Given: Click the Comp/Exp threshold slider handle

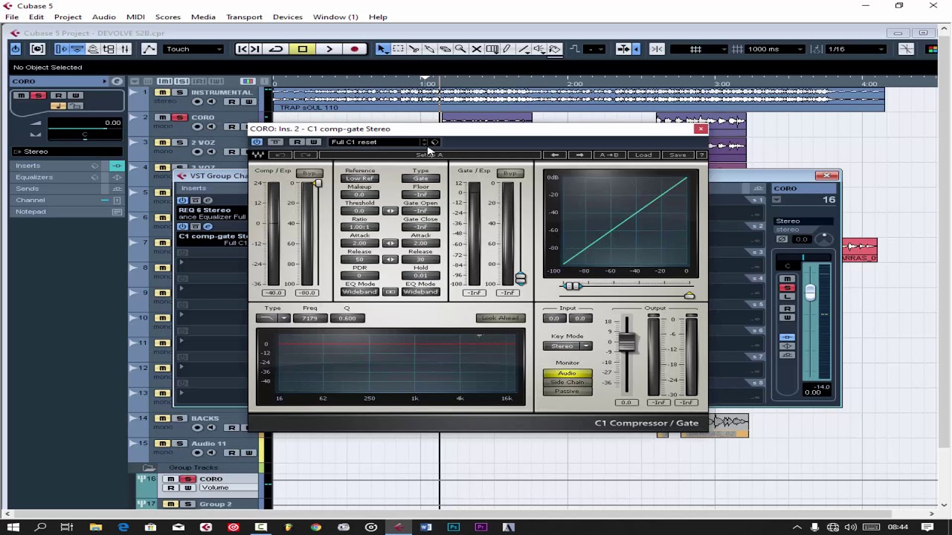Looking at the screenshot, I should point(318,183).
